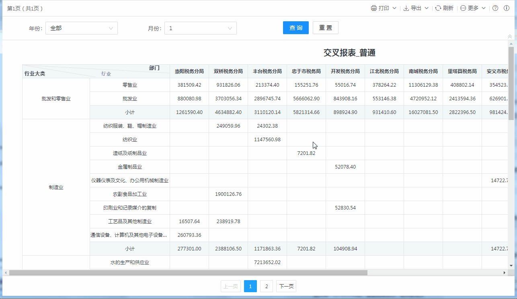The height and width of the screenshot is (299, 517).
Task: Select page 1 in pagination
Action: (250, 286)
